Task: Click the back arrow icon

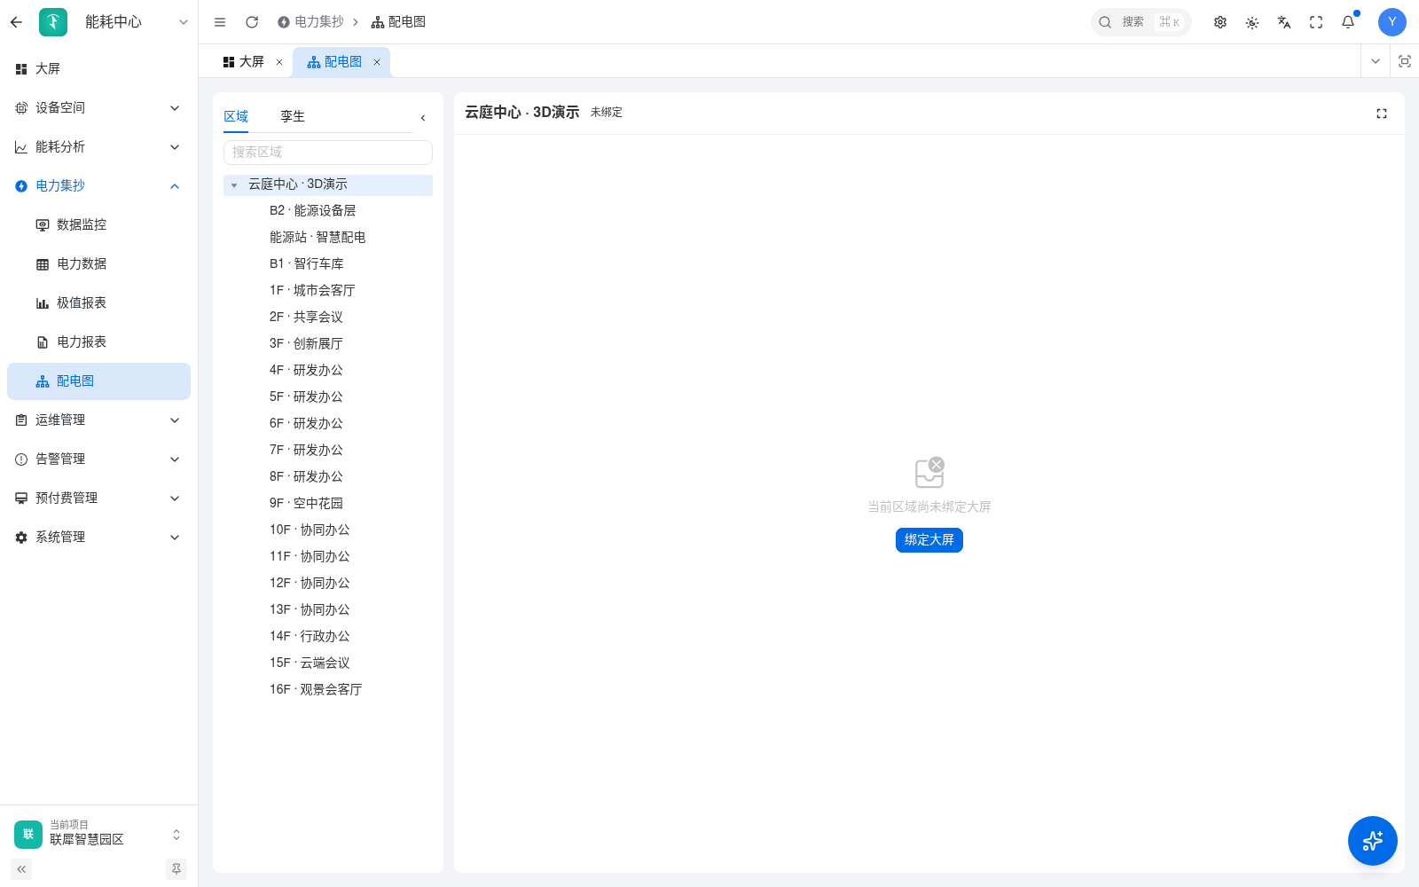Action: (x=16, y=22)
